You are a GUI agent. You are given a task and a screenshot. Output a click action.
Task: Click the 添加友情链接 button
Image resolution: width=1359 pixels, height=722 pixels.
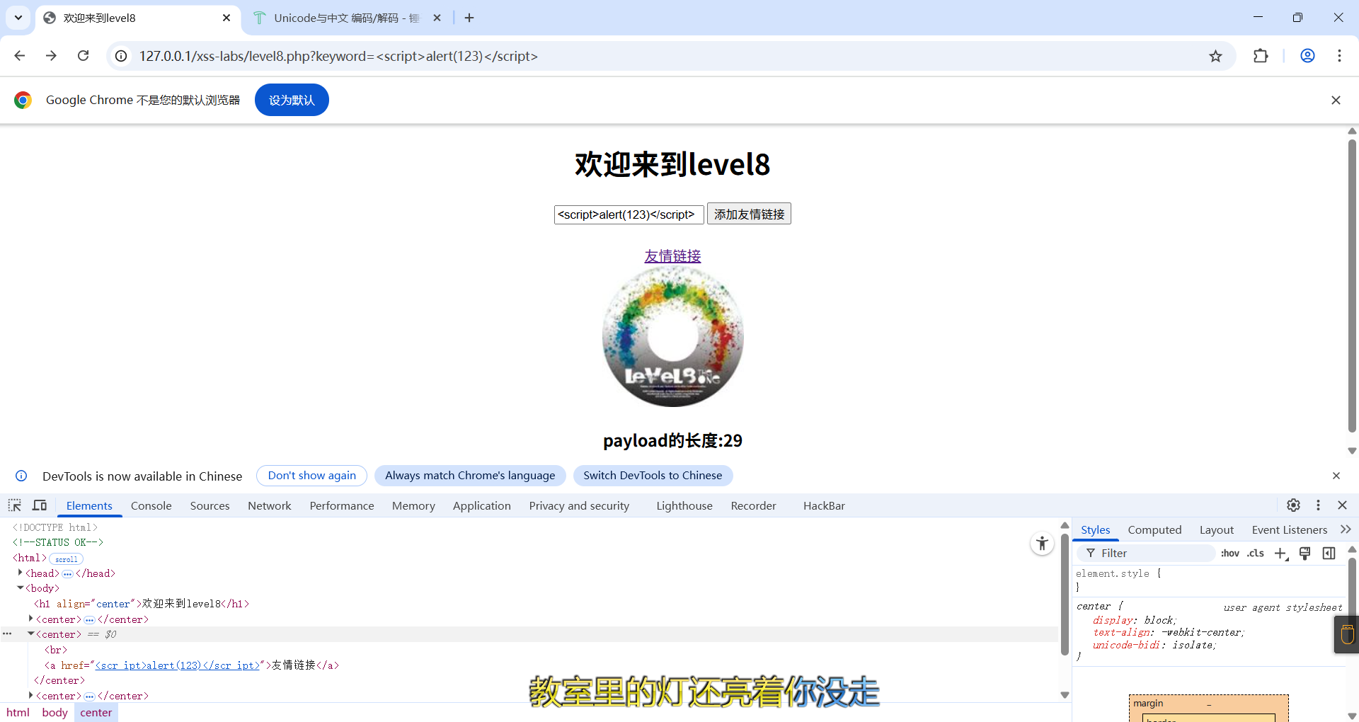pos(749,214)
